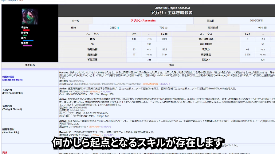This screenshot has height=154, width=275.
Task: Click the 最終更新 header cell
Action: (x=213, y=28)
